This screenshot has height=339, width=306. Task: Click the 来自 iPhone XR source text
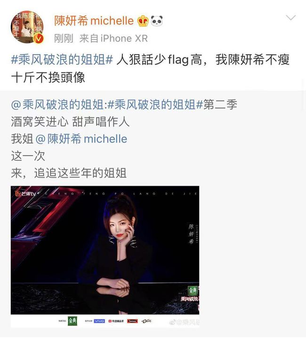coord(113,39)
